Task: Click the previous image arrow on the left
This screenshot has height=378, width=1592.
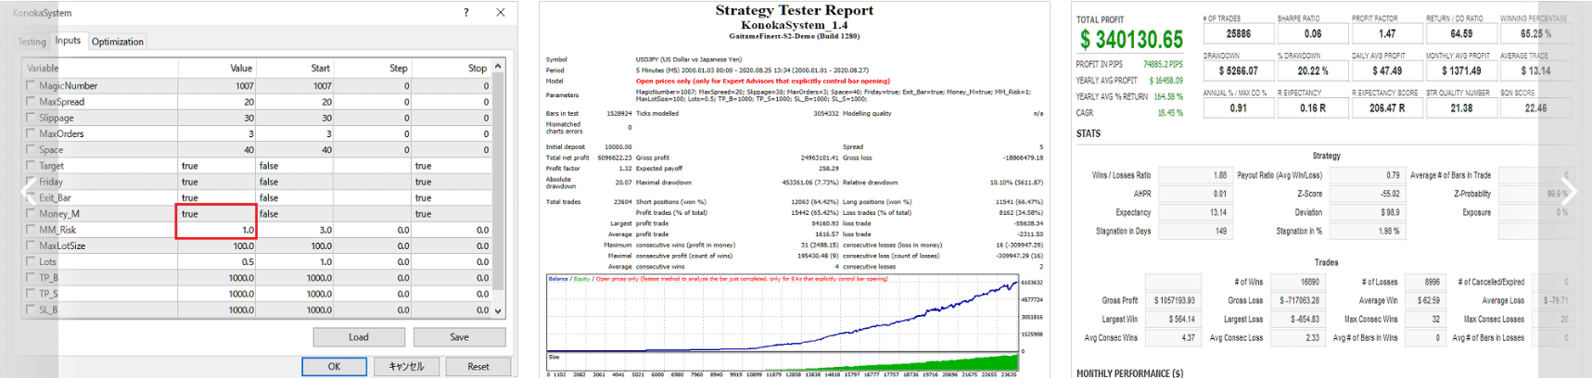Action: pyautogui.click(x=27, y=192)
